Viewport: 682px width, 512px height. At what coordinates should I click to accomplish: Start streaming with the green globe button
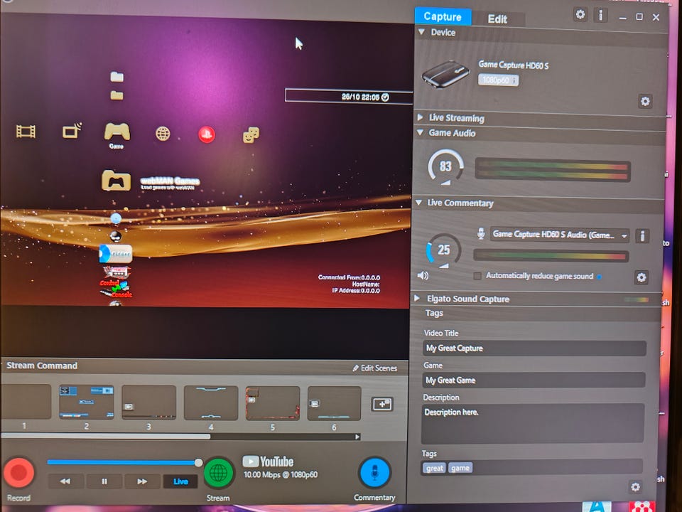pos(219,473)
